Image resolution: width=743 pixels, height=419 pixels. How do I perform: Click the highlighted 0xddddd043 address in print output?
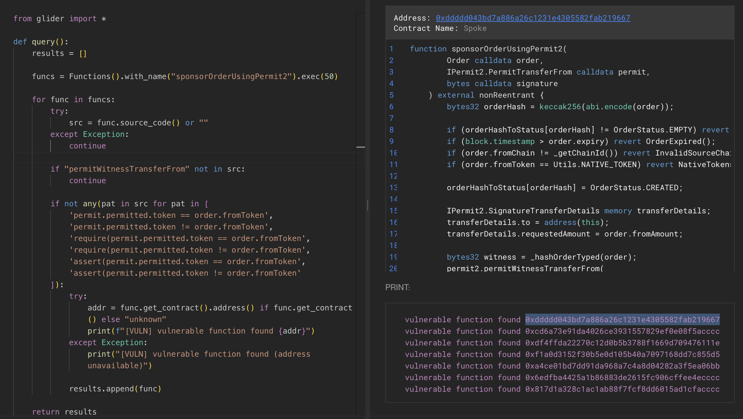coord(622,320)
